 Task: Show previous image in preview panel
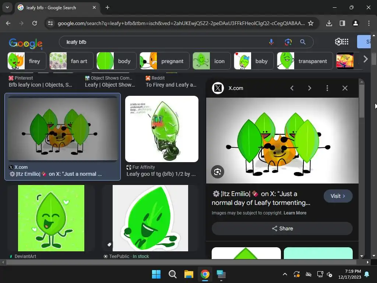(292, 88)
